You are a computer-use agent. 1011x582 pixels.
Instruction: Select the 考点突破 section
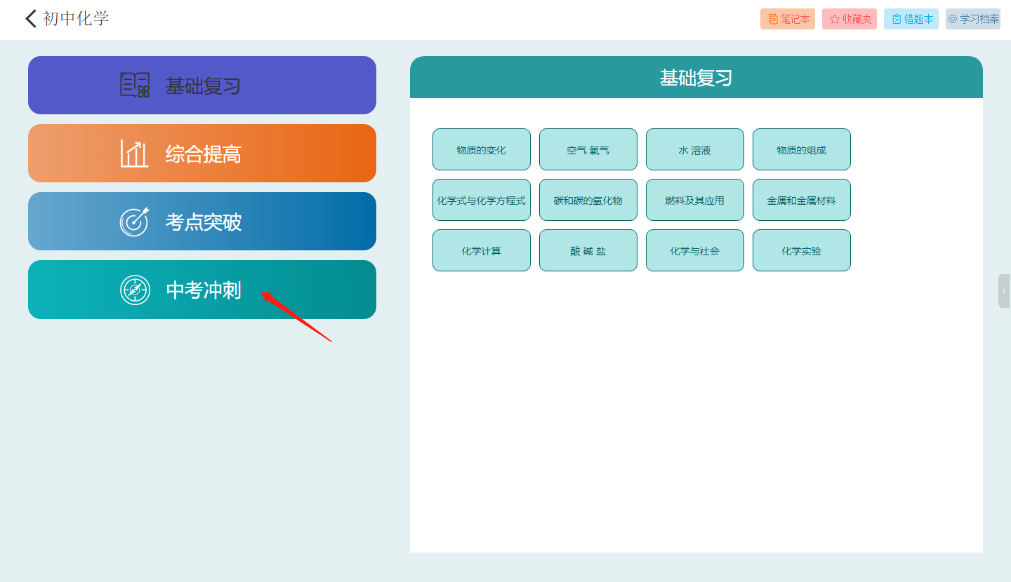(202, 222)
